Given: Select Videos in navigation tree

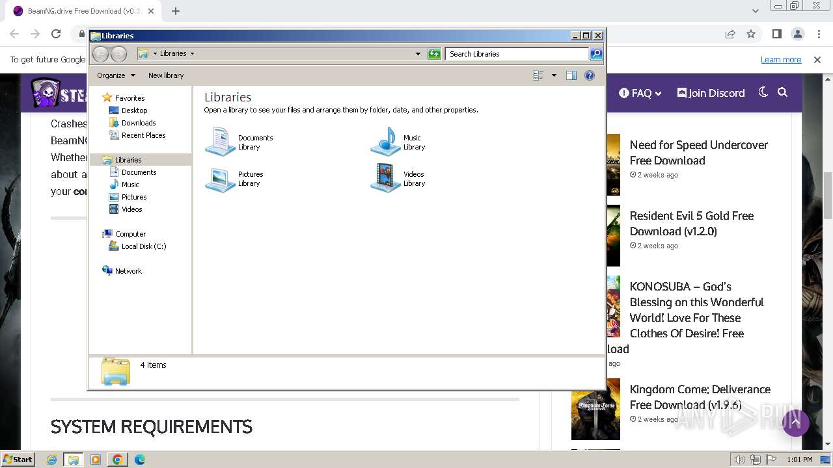Looking at the screenshot, I should (x=131, y=209).
